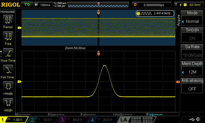
Task: Expand the Horizontal measurement menu header
Action: 8,12
